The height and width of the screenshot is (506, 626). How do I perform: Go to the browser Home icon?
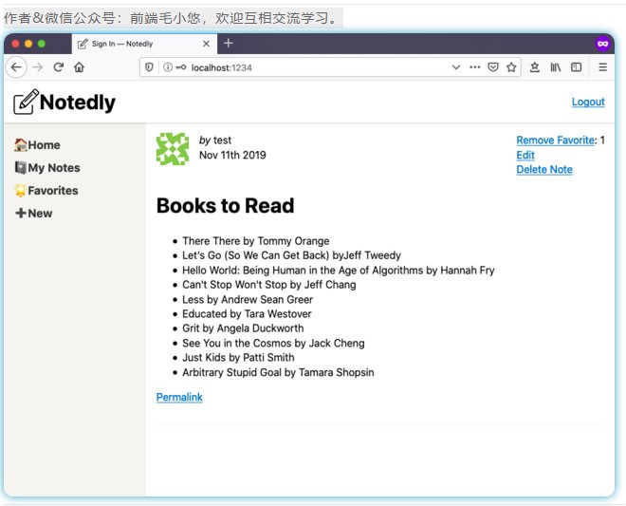[79, 67]
